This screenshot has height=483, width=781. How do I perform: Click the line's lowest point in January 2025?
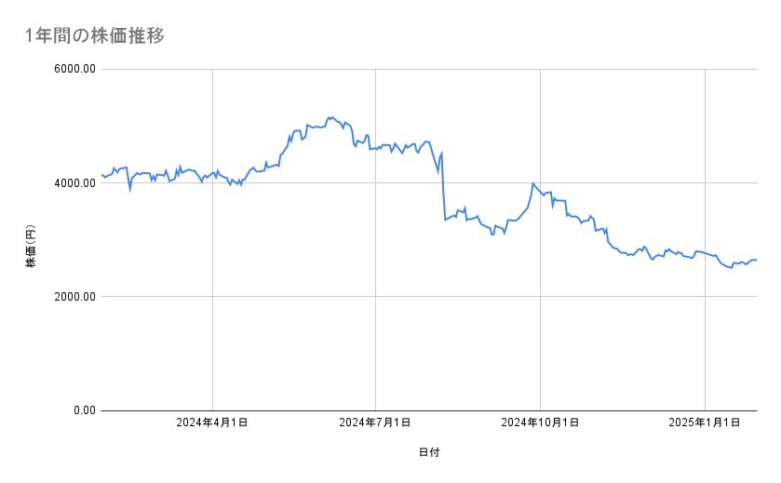coord(731,268)
